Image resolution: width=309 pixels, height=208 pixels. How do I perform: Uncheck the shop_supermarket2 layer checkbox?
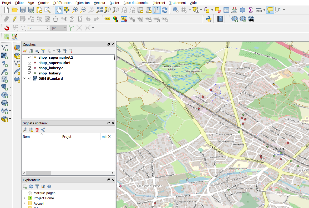(29, 57)
